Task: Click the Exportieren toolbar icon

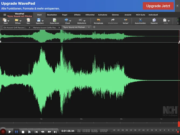Action: click(54, 20)
